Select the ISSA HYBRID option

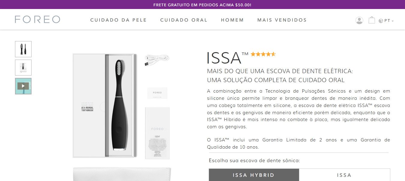[x=254, y=175]
